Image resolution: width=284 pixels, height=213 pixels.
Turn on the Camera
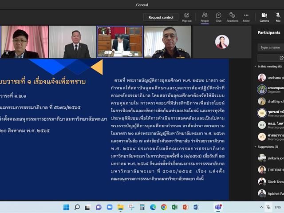coord(264,17)
